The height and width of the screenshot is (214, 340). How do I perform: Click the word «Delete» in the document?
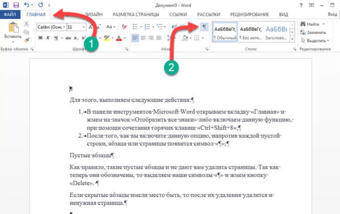(x=81, y=183)
